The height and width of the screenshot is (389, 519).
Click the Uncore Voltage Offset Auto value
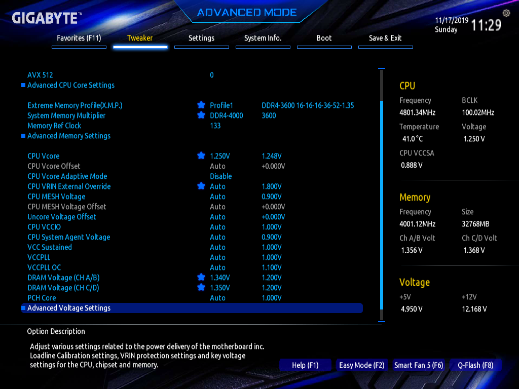coord(217,217)
